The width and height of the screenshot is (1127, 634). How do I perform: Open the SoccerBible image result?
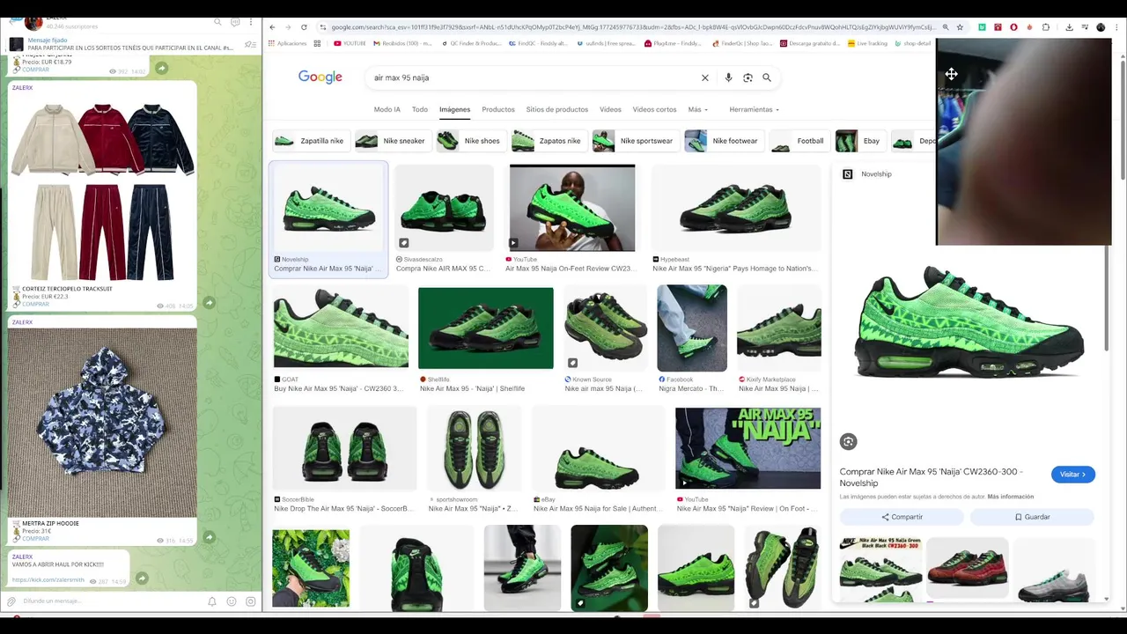point(344,449)
